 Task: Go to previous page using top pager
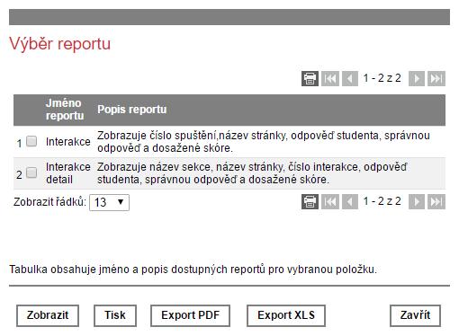(x=350, y=79)
